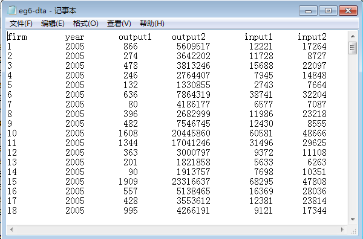Maximize the eg6-dta Notepad window
Image resolution: width=363 pixels, height=239 pixels.
(328, 11)
